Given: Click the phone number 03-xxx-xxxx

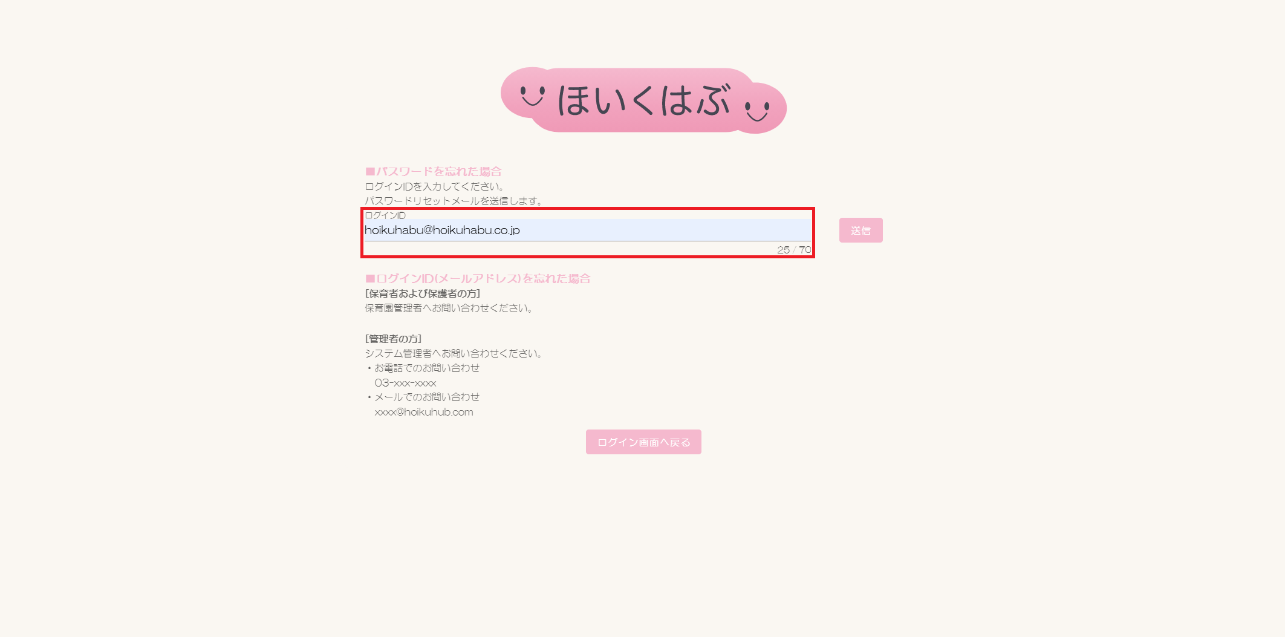Looking at the screenshot, I should (x=405, y=383).
